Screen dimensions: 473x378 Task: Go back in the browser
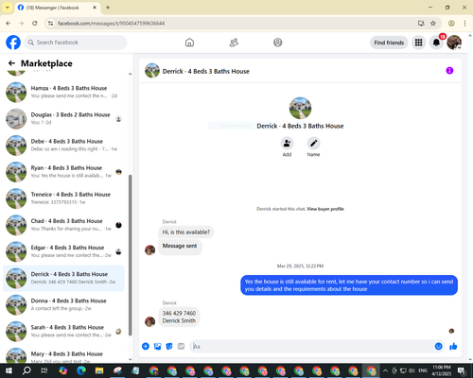coord(9,23)
